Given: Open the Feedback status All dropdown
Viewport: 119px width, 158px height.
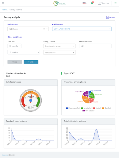Looking at the screenshot, I should pos(95,46).
